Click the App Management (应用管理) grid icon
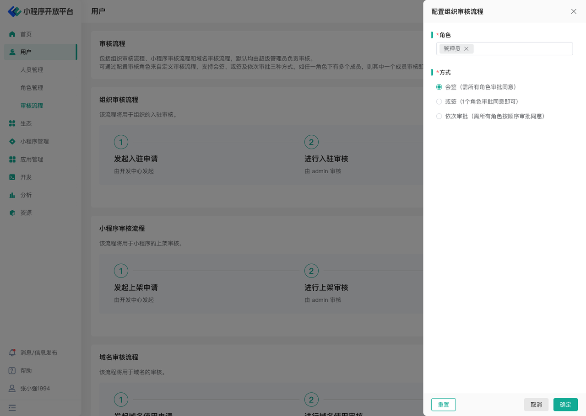 pos(12,160)
